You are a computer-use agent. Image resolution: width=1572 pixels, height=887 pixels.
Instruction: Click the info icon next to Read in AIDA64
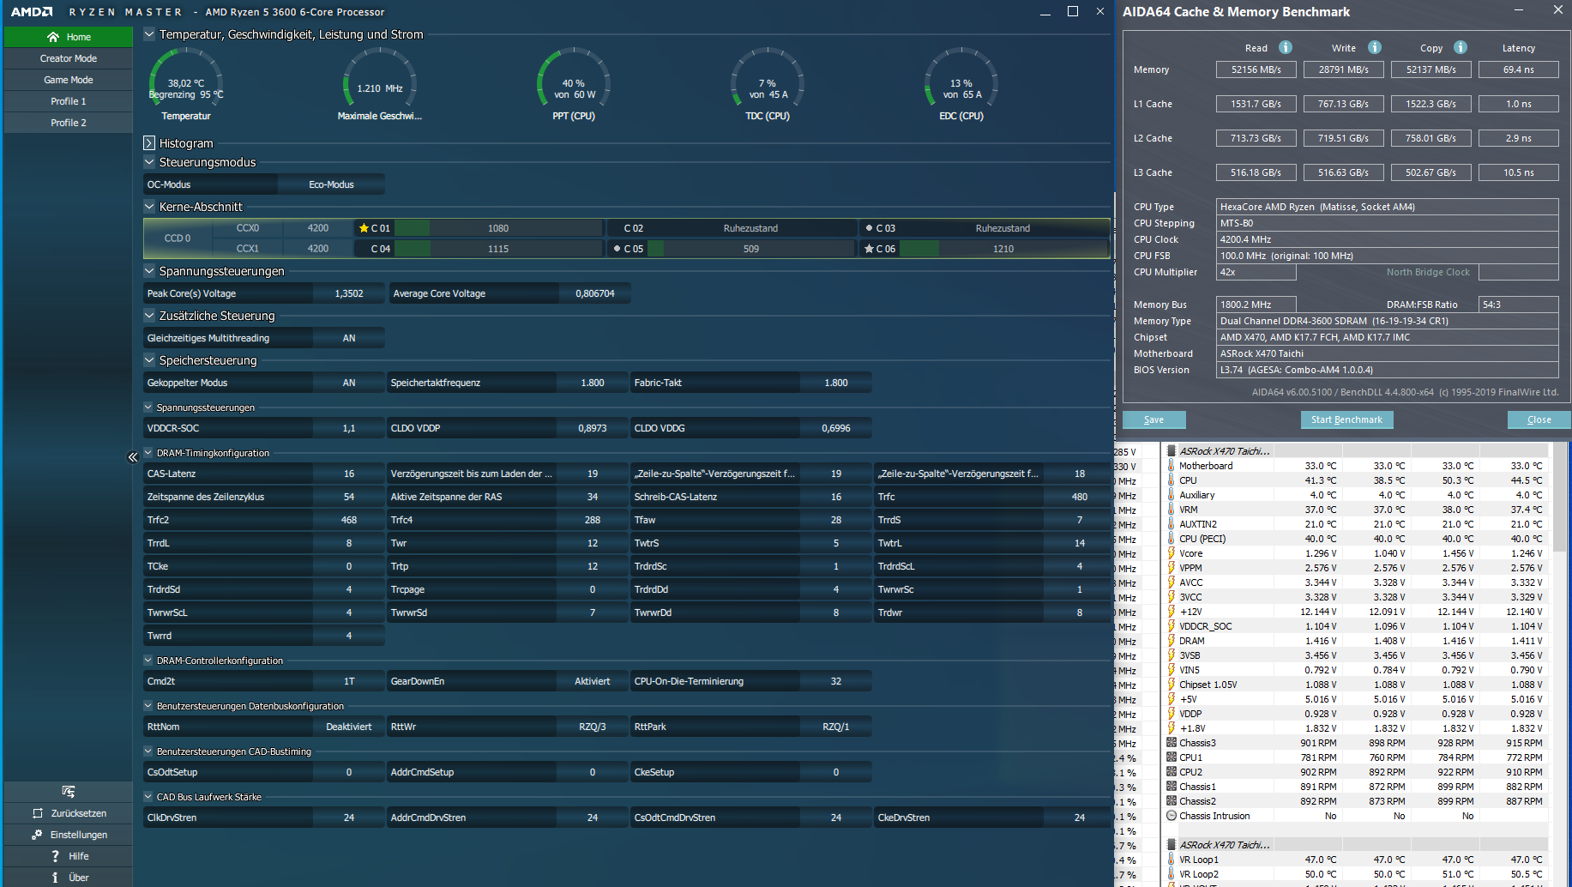pos(1286,47)
